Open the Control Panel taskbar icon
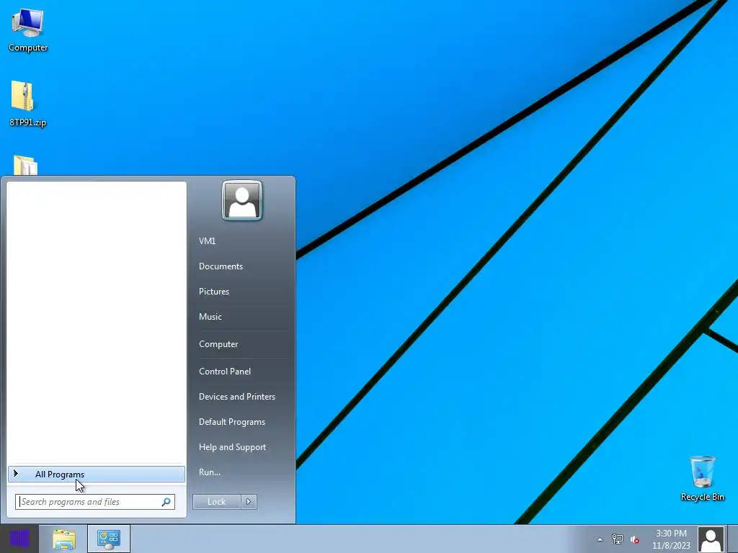The image size is (738, 553). (x=109, y=539)
